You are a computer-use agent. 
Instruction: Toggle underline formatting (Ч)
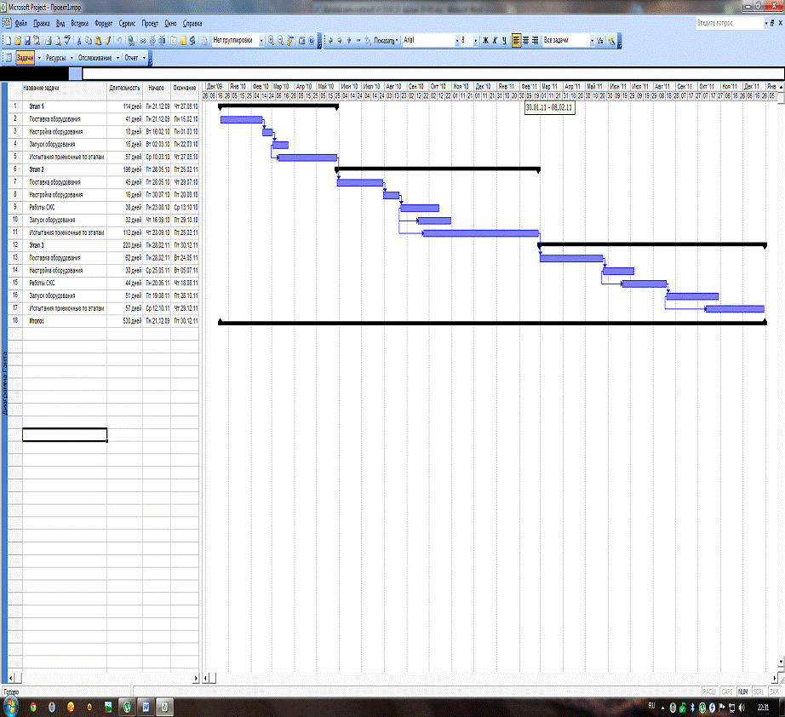point(505,40)
